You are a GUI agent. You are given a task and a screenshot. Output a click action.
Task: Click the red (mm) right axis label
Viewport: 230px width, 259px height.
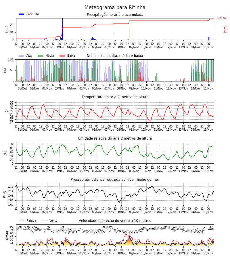(225, 29)
